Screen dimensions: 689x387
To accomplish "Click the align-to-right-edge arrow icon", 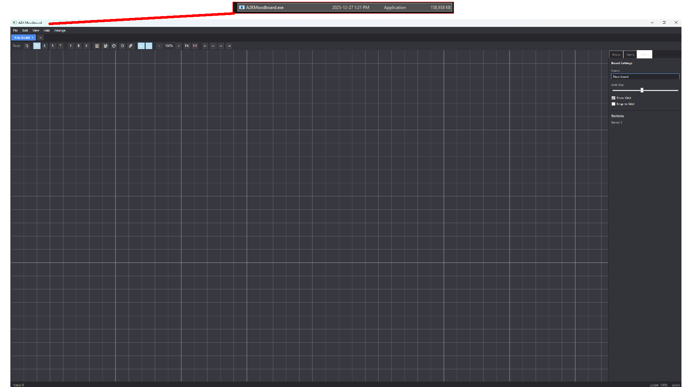I will 229,46.
